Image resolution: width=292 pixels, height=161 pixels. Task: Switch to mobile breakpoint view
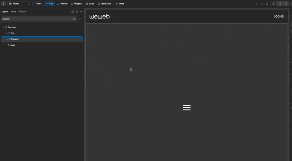[286, 4]
